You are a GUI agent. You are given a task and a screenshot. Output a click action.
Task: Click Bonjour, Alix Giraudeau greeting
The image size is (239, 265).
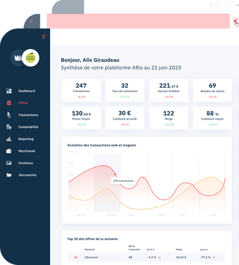(x=90, y=60)
